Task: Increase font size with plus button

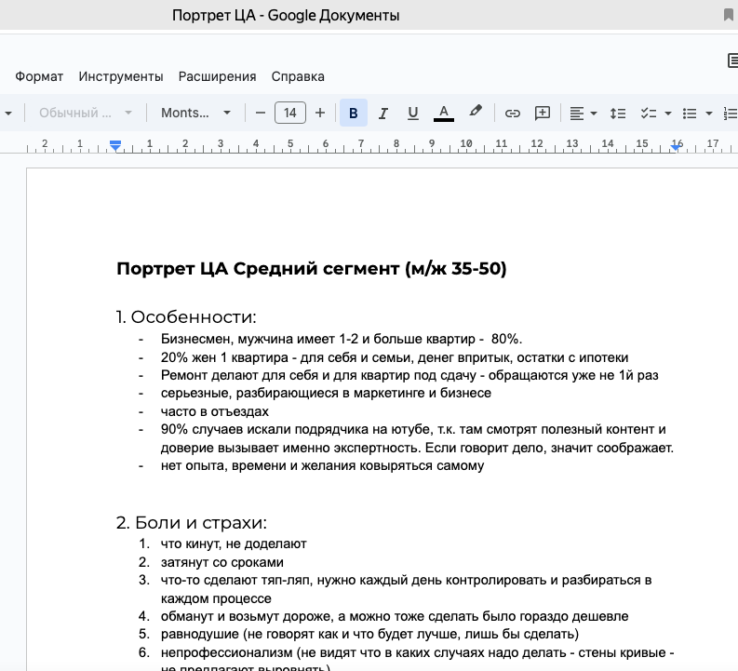Action: (x=320, y=113)
